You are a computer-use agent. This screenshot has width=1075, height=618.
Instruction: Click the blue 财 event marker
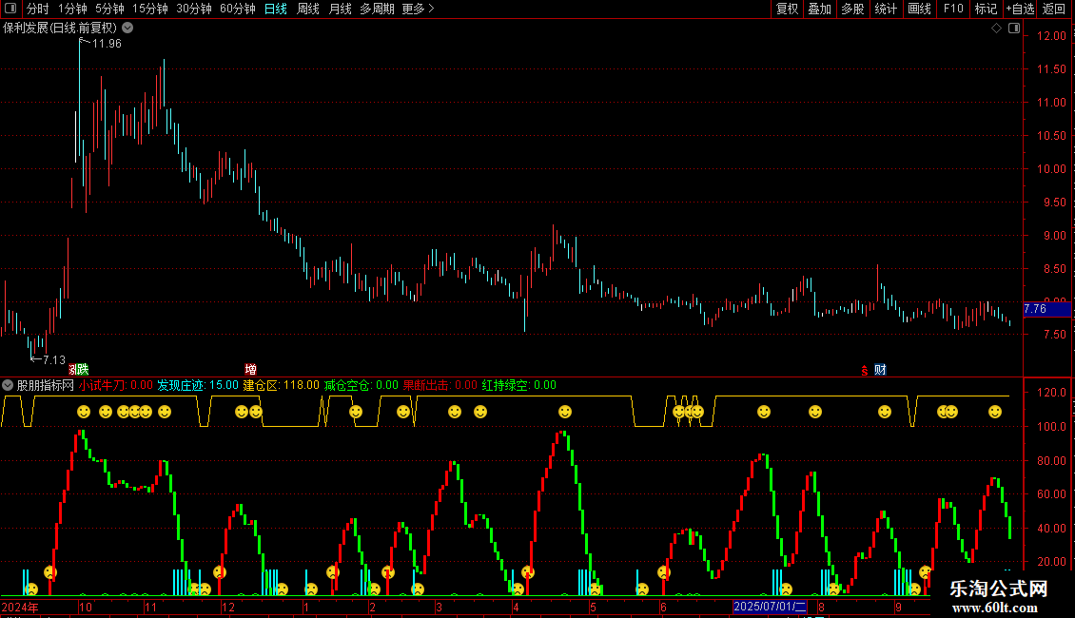pyautogui.click(x=880, y=369)
